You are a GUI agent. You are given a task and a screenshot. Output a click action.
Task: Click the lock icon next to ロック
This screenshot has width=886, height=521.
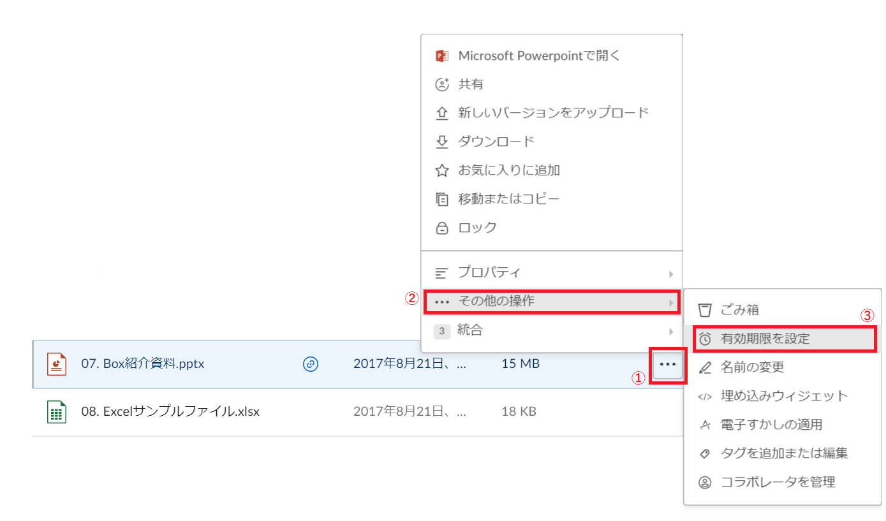[441, 228]
